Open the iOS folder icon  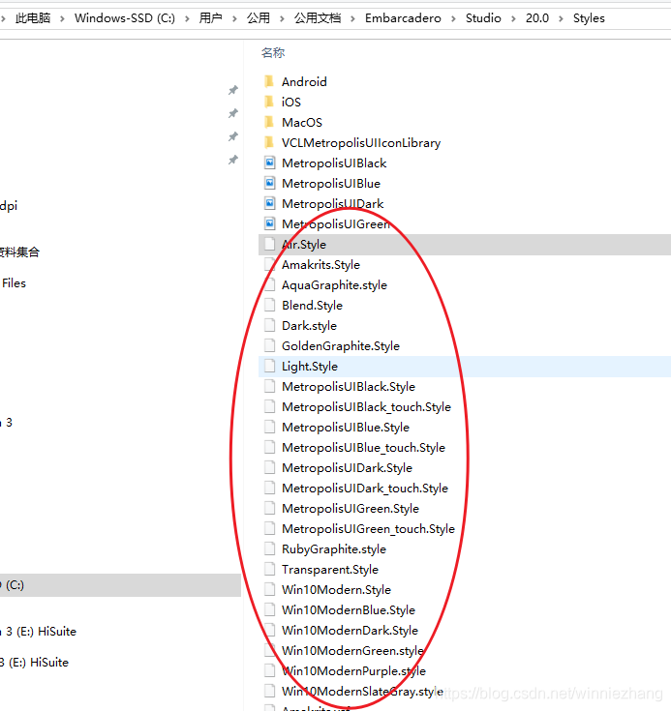point(269,102)
